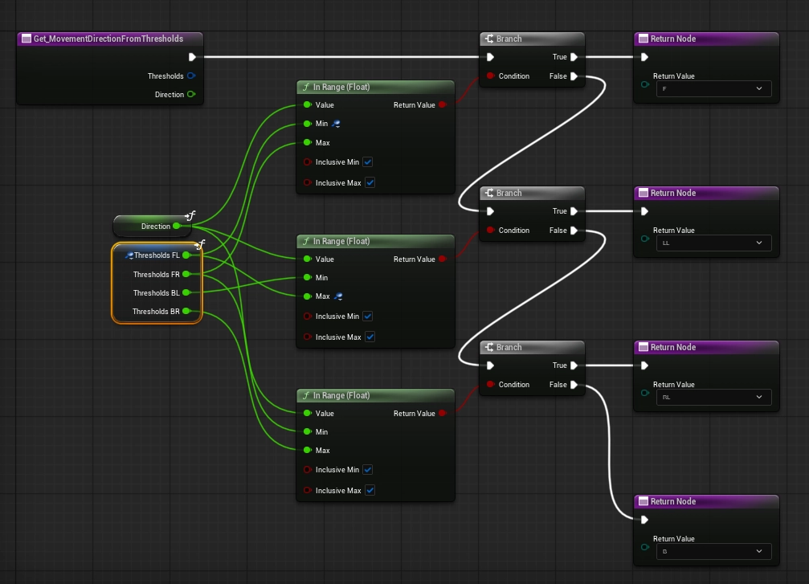Click exec input pin of Return Node with value B
Image resolution: width=809 pixels, height=584 pixels.
click(644, 520)
